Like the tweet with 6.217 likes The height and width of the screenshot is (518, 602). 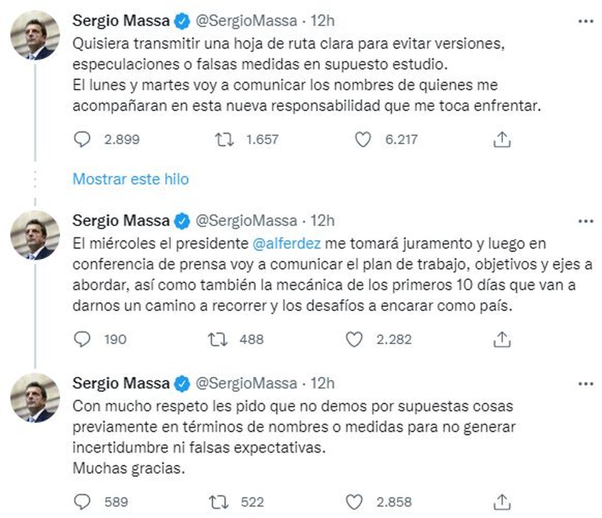click(363, 139)
